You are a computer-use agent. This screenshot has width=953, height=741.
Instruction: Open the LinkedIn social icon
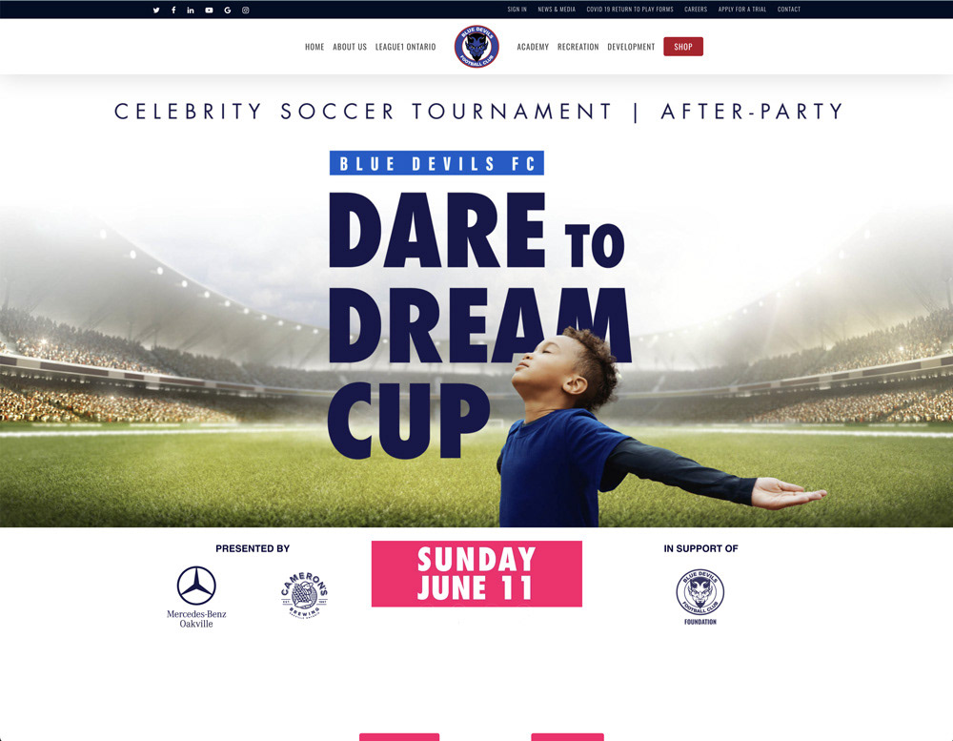191,10
